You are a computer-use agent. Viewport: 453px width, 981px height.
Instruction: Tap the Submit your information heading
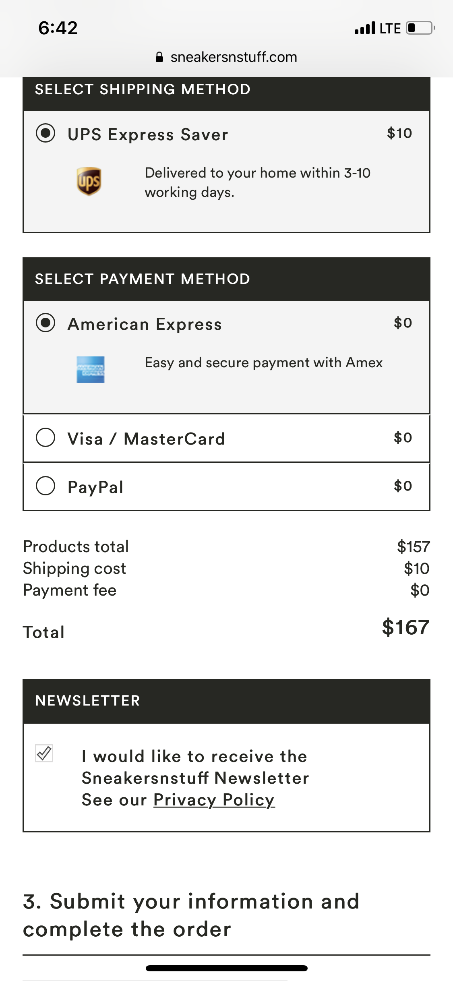tap(191, 915)
